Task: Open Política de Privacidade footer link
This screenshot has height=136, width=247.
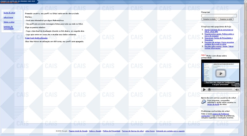Action: tap(111, 131)
